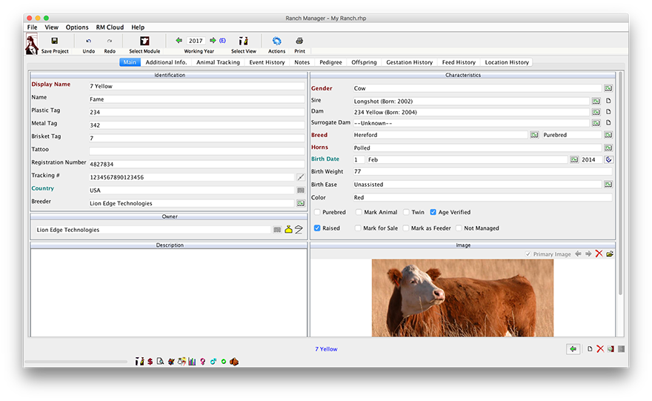Image resolution: width=652 pixels, height=401 pixels.
Task: Uncheck the Age Verified checkbox
Action: tap(433, 213)
